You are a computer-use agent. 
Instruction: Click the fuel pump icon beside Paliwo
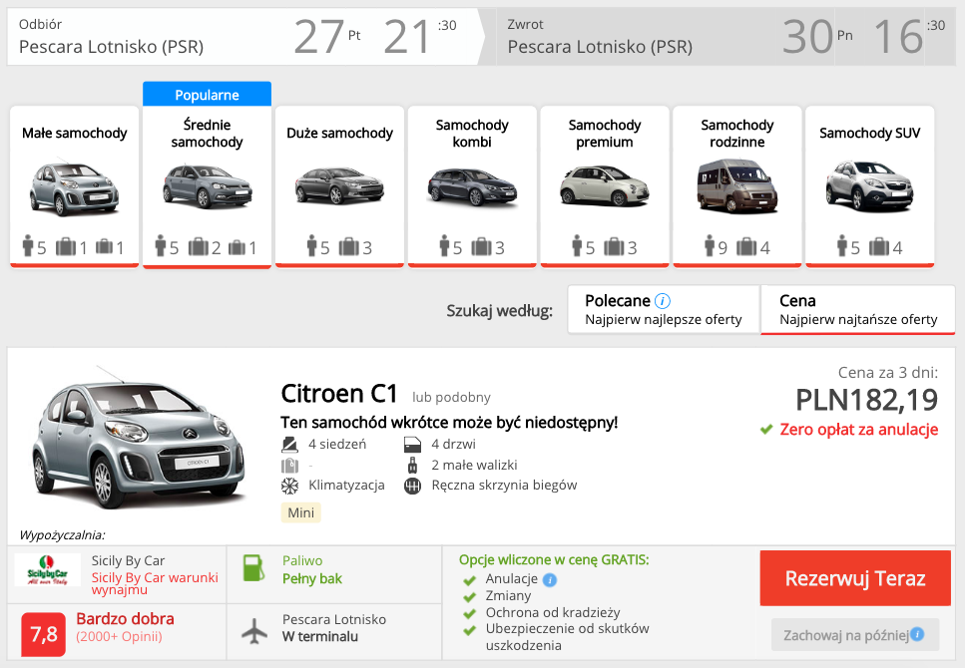tap(252, 566)
